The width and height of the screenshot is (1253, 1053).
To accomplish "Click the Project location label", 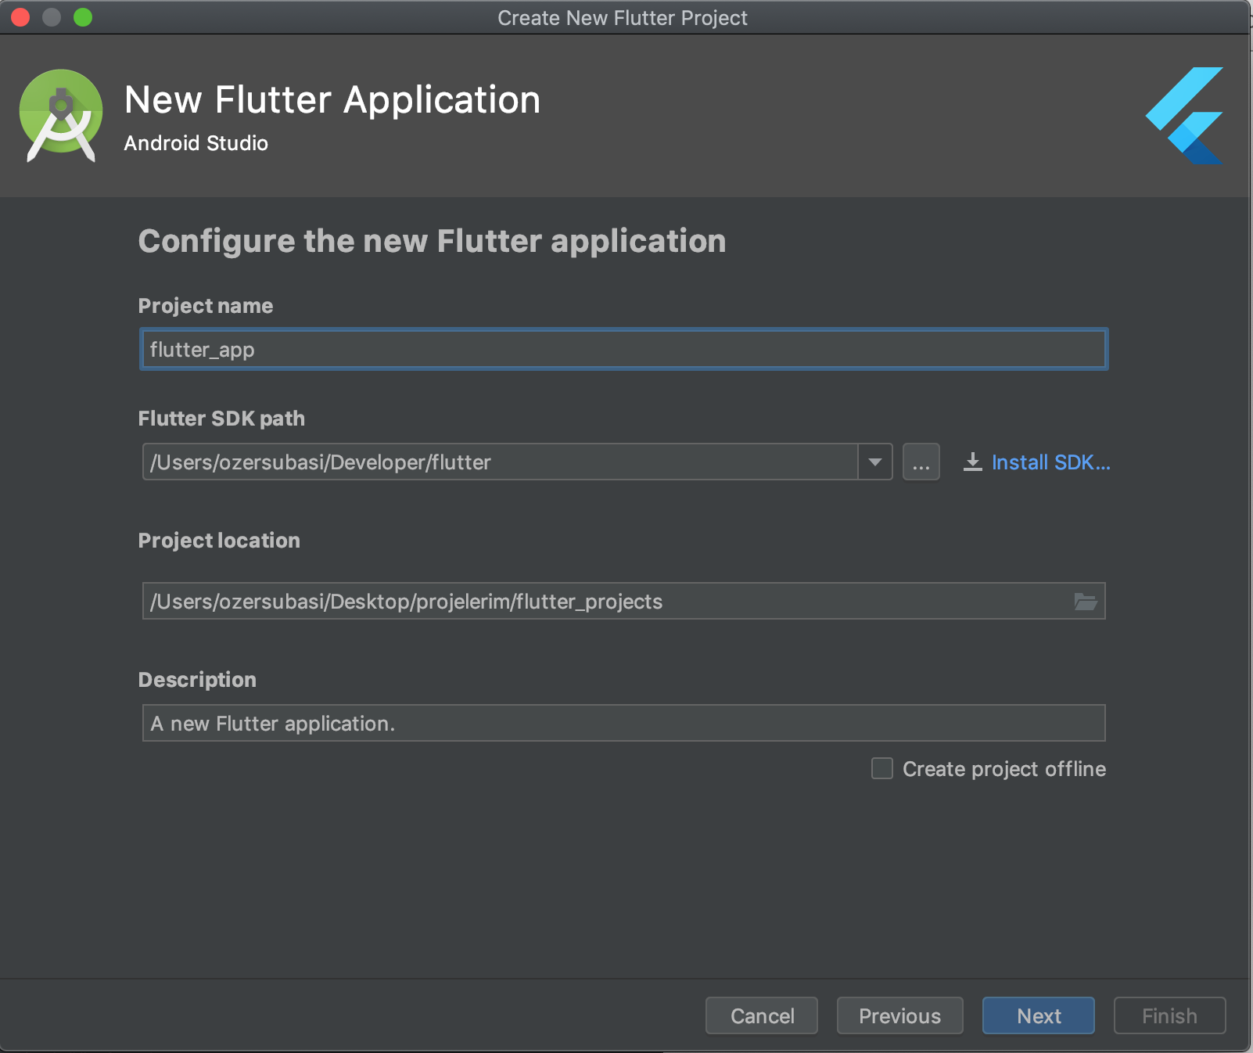I will pos(219,541).
